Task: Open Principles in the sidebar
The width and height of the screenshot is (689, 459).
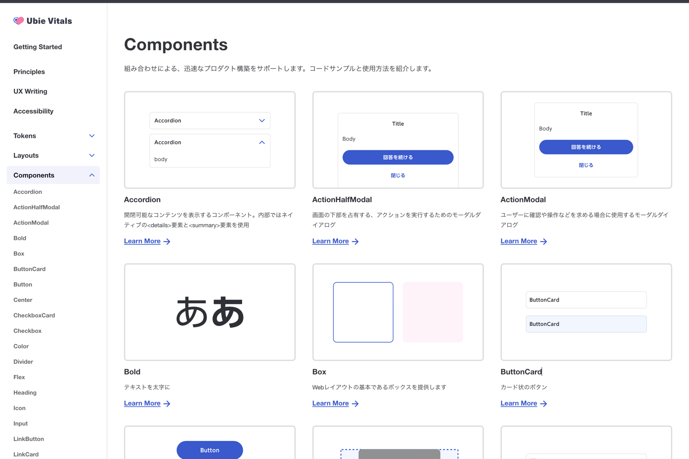Action: 29,72
